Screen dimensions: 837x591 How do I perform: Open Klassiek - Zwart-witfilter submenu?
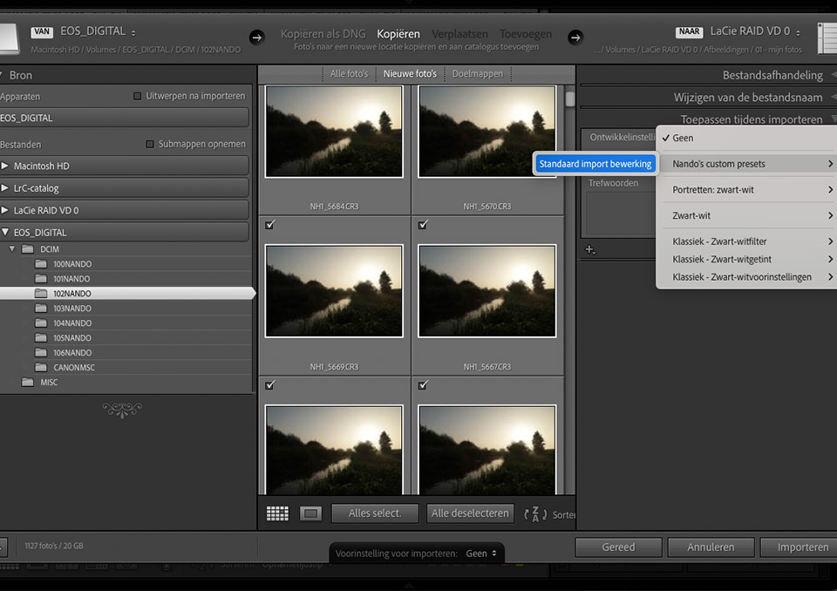pyautogui.click(x=747, y=241)
